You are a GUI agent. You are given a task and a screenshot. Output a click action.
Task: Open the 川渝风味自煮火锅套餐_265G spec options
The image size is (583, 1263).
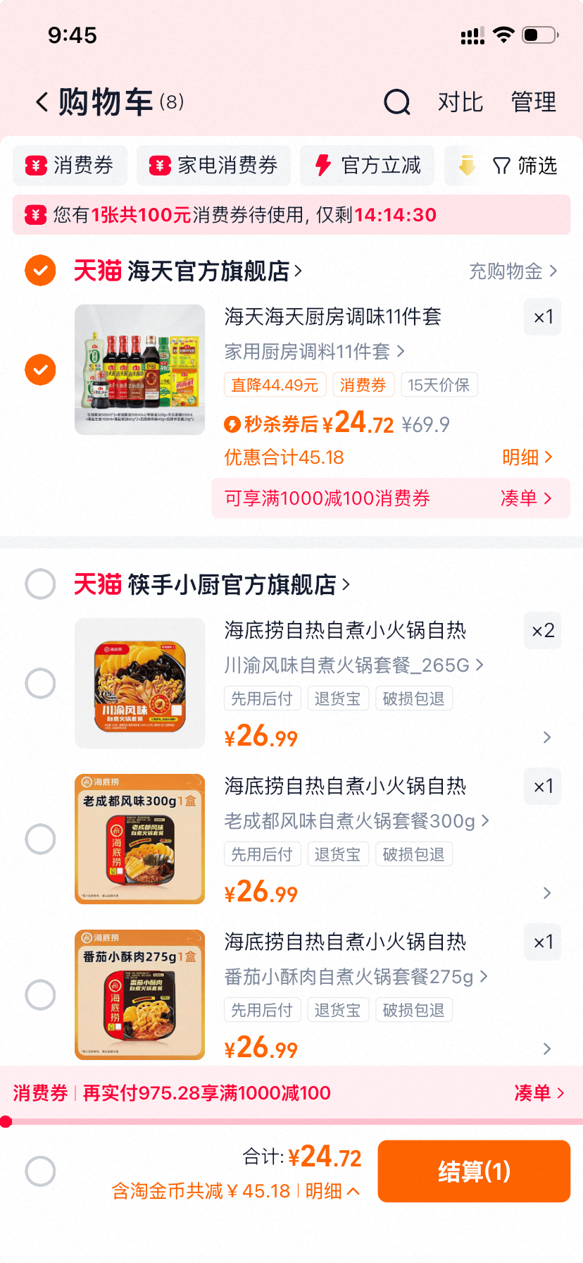coord(353,665)
